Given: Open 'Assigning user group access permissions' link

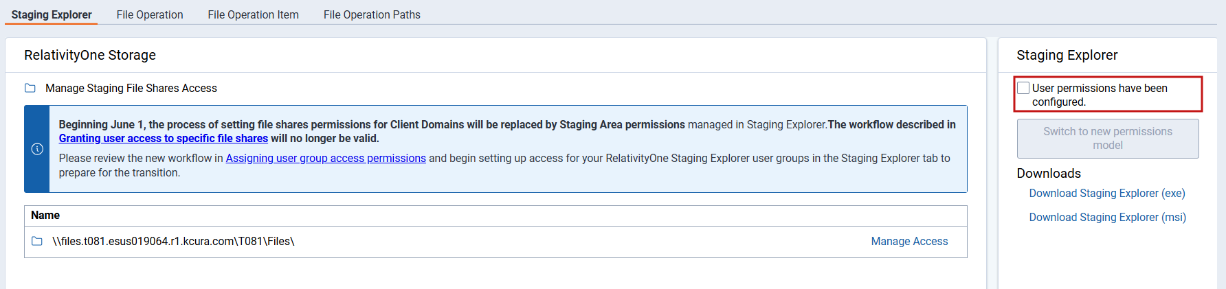Looking at the screenshot, I should point(326,159).
